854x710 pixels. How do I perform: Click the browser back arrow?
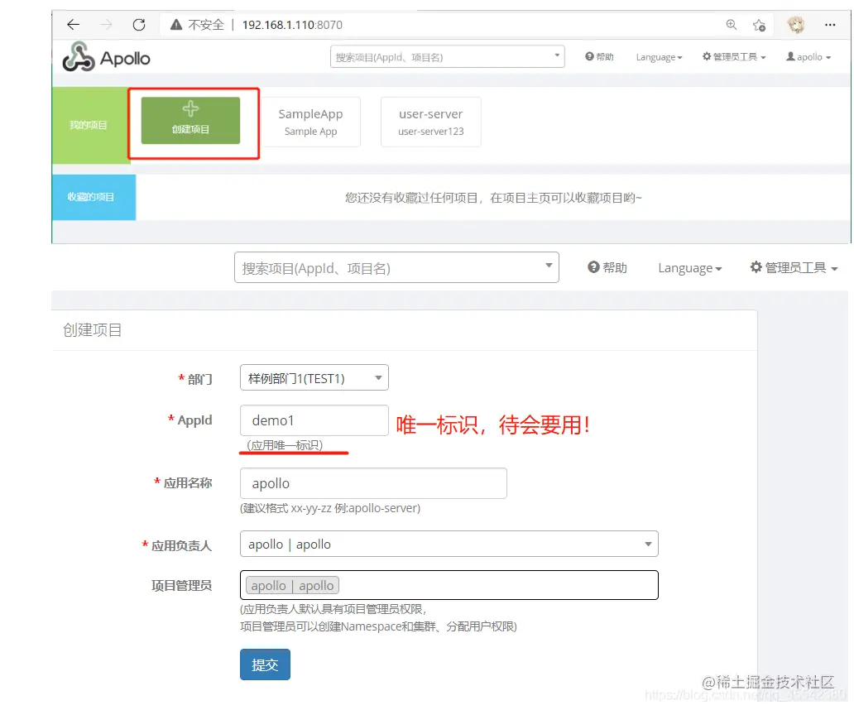[73, 25]
